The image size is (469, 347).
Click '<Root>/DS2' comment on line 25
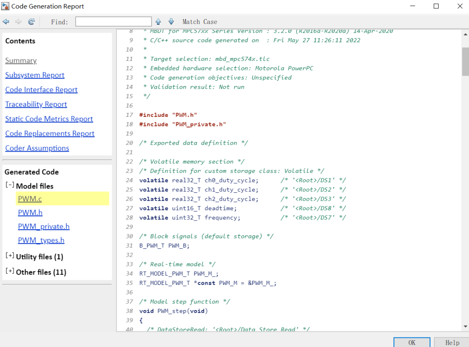(313, 190)
